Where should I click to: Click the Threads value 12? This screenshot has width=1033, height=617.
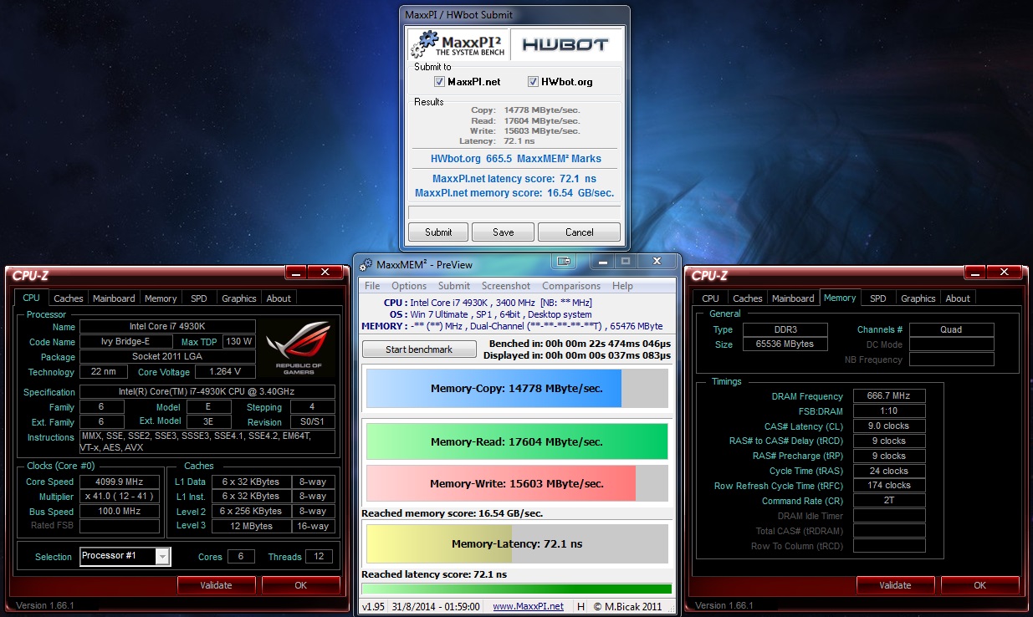(319, 556)
